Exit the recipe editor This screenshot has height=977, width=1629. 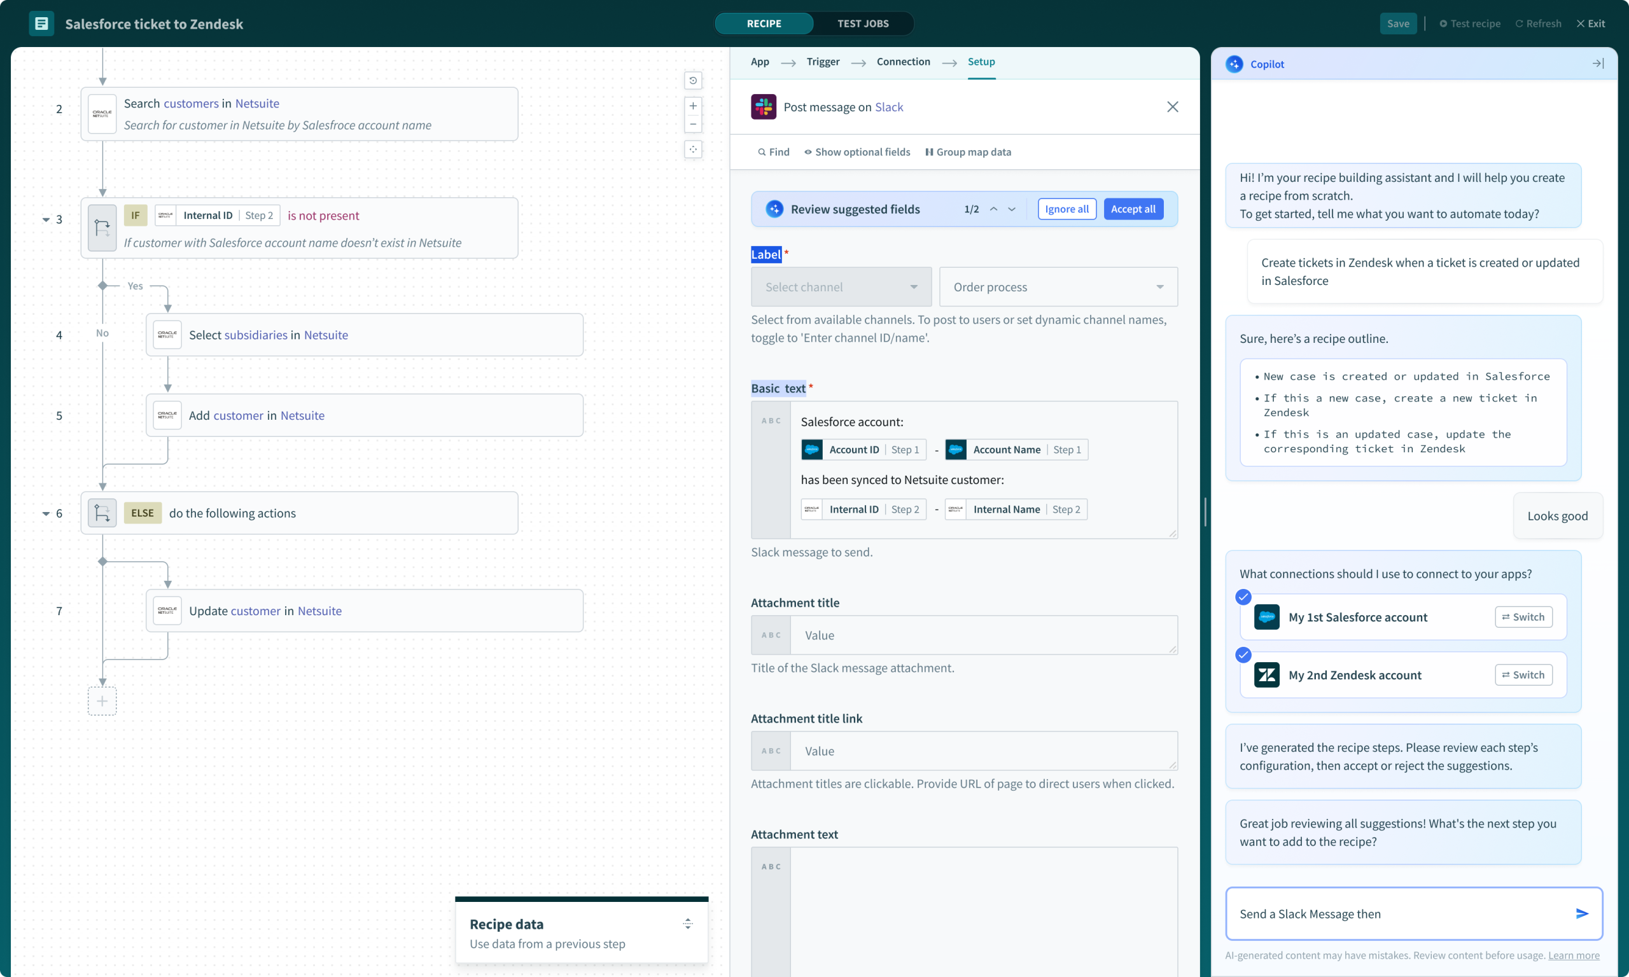click(x=1591, y=24)
